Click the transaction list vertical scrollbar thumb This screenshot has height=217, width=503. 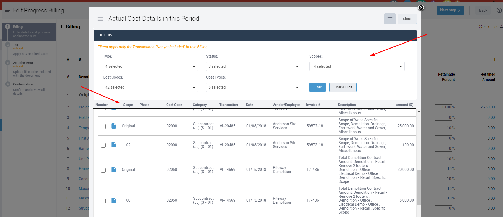[419, 187]
